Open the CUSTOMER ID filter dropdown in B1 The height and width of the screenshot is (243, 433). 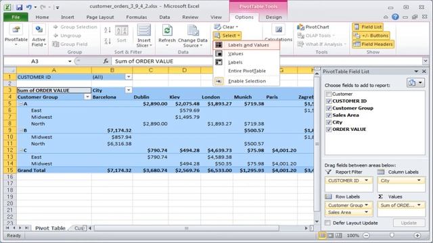tap(129, 77)
